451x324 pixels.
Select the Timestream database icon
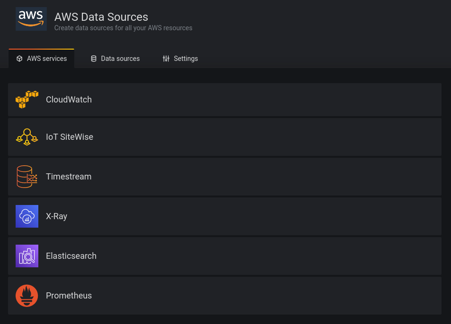27,177
